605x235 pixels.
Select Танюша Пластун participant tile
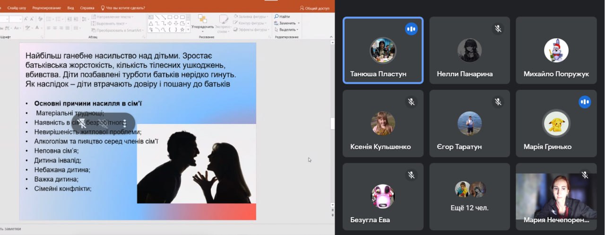[x=383, y=50]
